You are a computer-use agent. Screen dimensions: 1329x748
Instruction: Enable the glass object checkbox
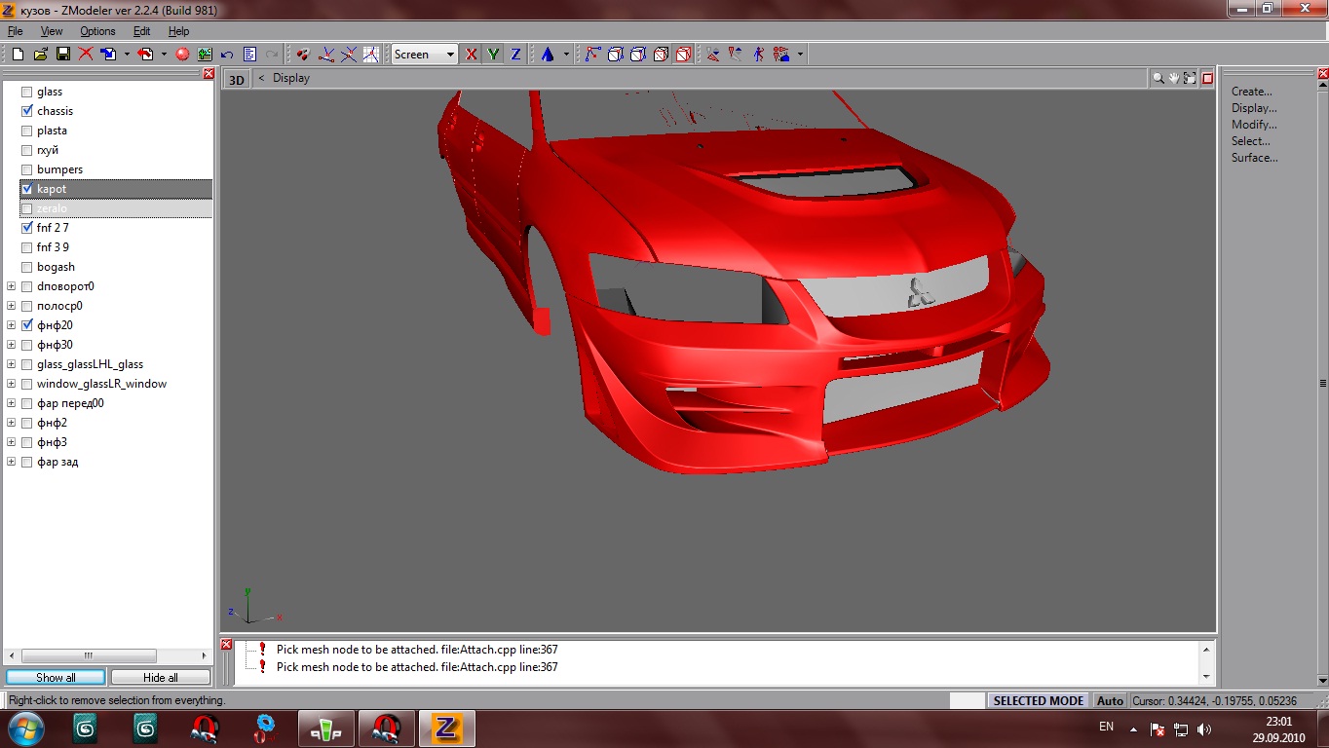tap(27, 92)
